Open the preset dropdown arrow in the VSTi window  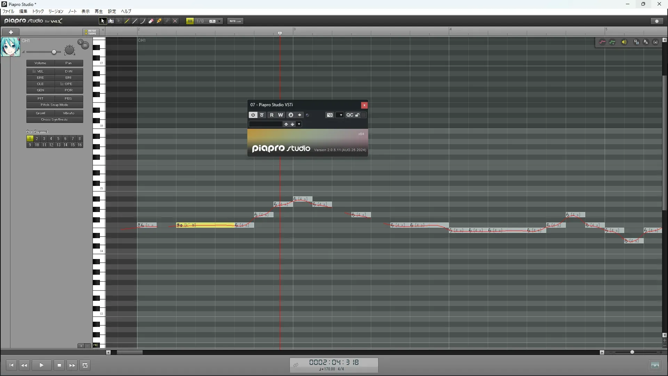click(299, 124)
